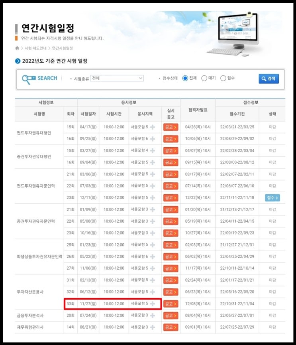Select the 접수 radio button
The image size is (296, 345).
(x=223, y=78)
